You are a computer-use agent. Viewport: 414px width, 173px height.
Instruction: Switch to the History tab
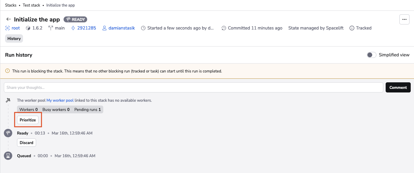(x=14, y=38)
